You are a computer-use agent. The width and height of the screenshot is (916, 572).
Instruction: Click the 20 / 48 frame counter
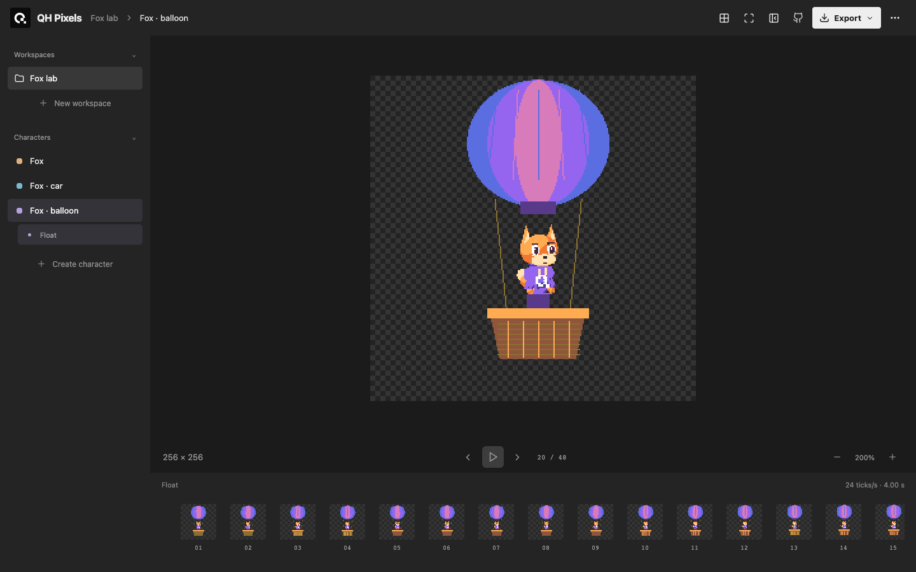tap(552, 458)
